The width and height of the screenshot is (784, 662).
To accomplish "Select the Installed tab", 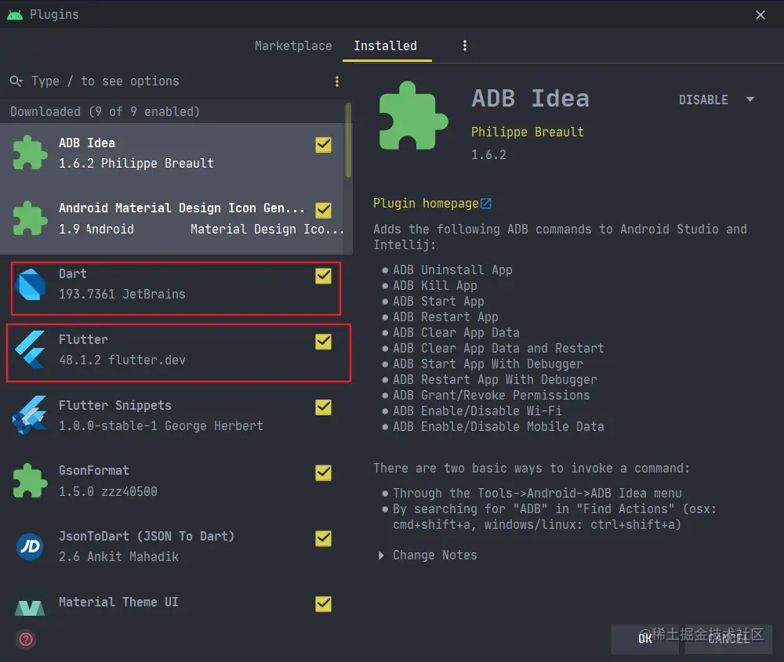I will coord(386,45).
